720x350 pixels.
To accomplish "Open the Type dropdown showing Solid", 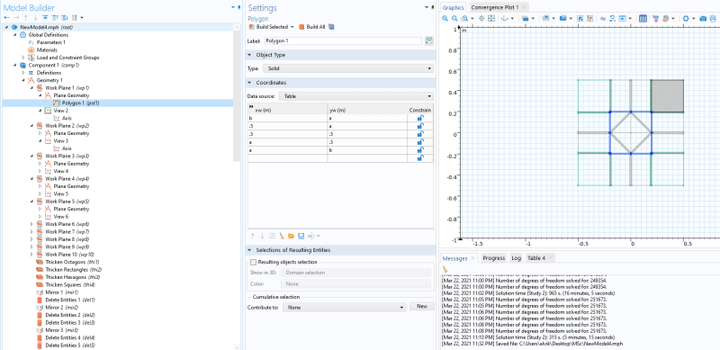I will [348, 68].
